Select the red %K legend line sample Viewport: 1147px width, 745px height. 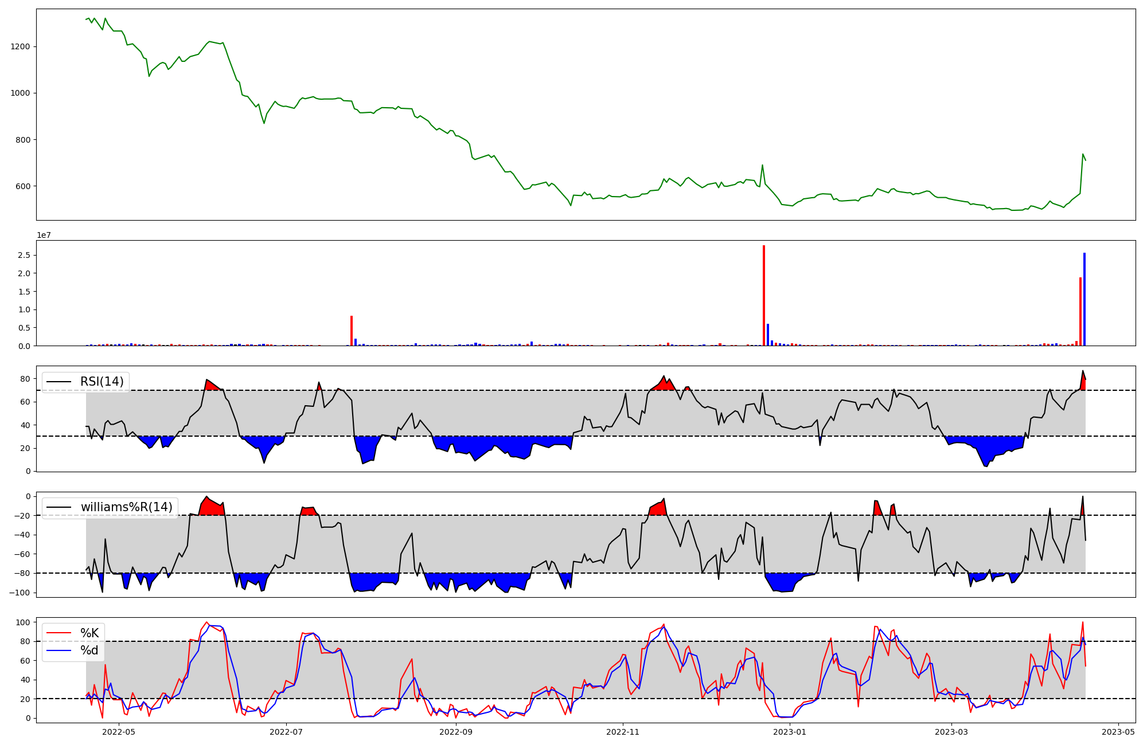(x=58, y=633)
